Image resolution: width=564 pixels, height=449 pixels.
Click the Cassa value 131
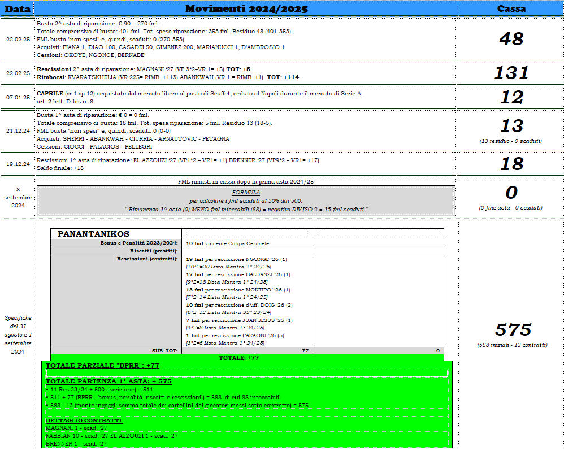click(x=510, y=73)
